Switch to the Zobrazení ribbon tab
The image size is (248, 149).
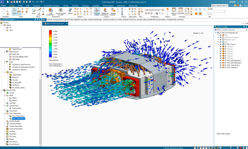[x=121, y=6]
